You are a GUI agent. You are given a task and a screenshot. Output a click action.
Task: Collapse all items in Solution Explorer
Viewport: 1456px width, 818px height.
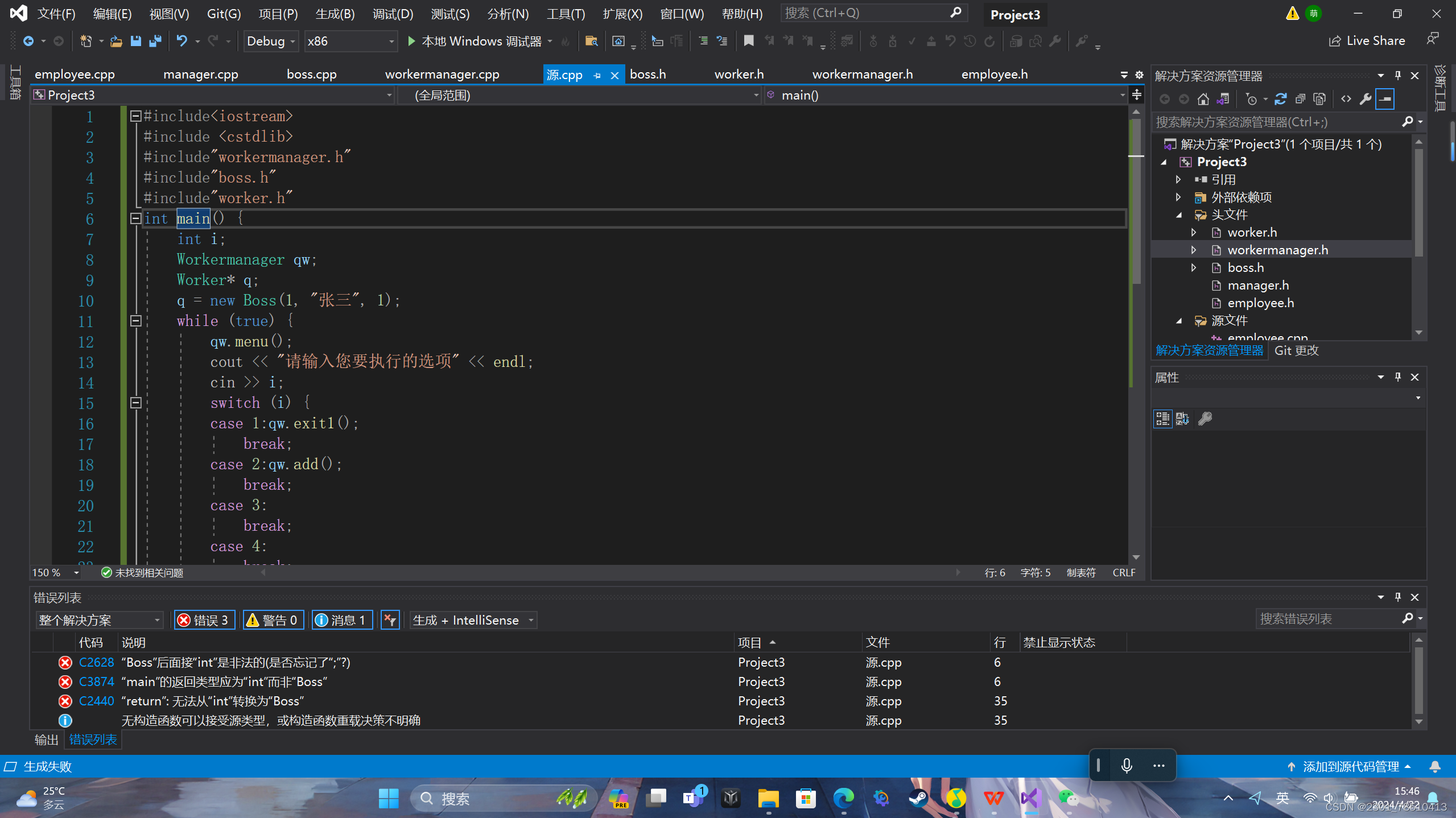1300,99
